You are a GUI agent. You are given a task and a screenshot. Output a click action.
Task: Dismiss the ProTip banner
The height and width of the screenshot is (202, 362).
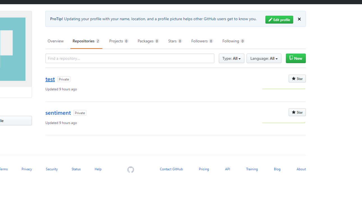(299, 19)
